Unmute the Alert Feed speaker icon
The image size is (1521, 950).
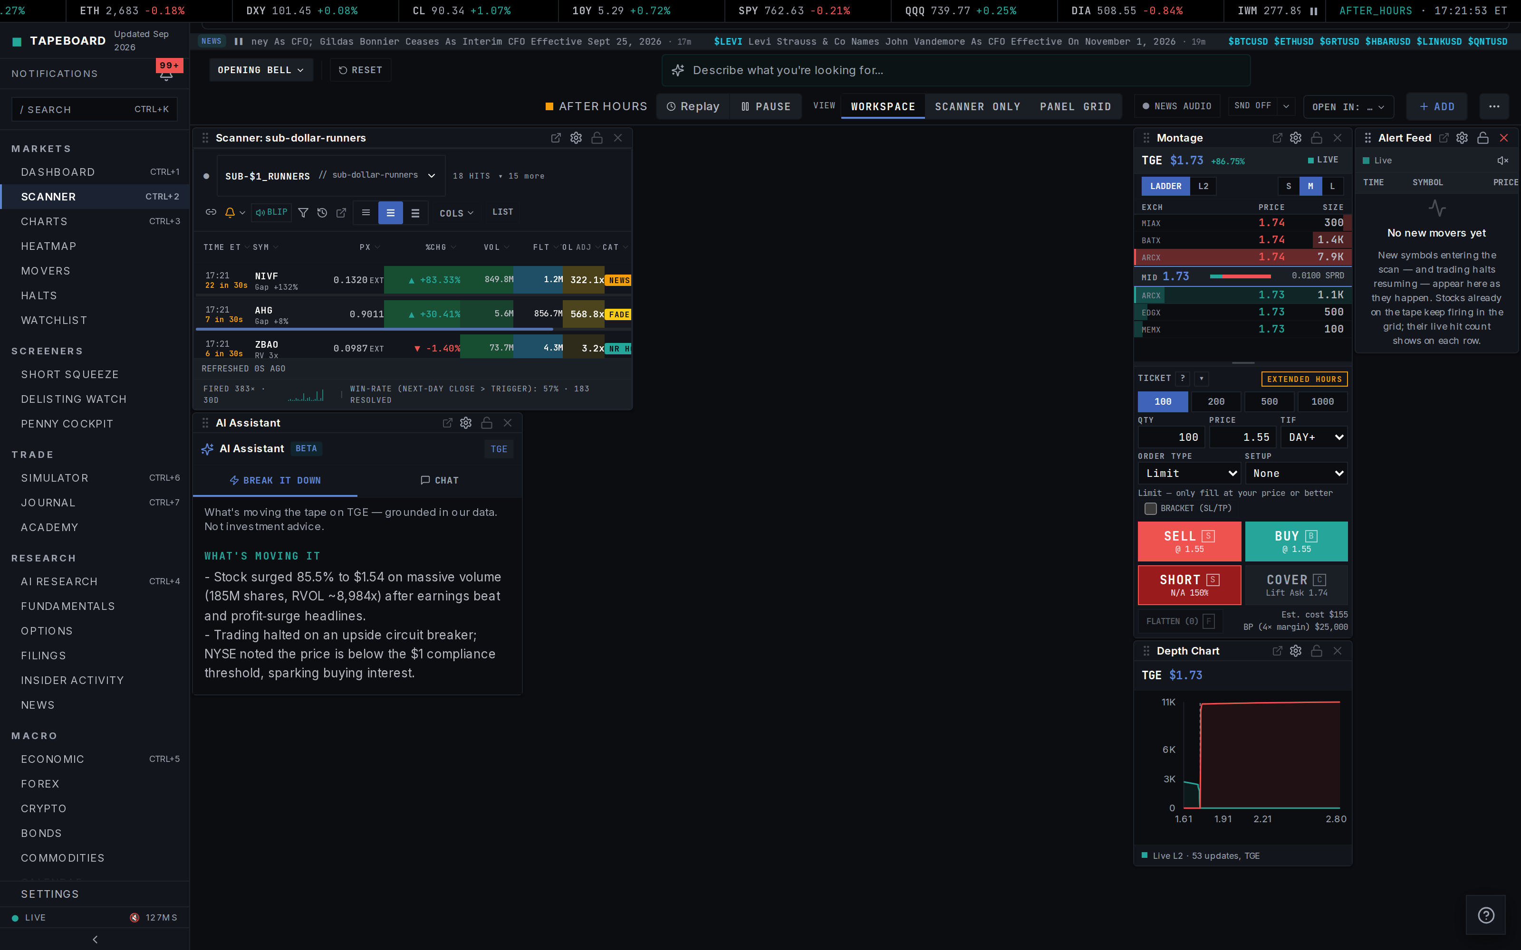(x=1502, y=160)
